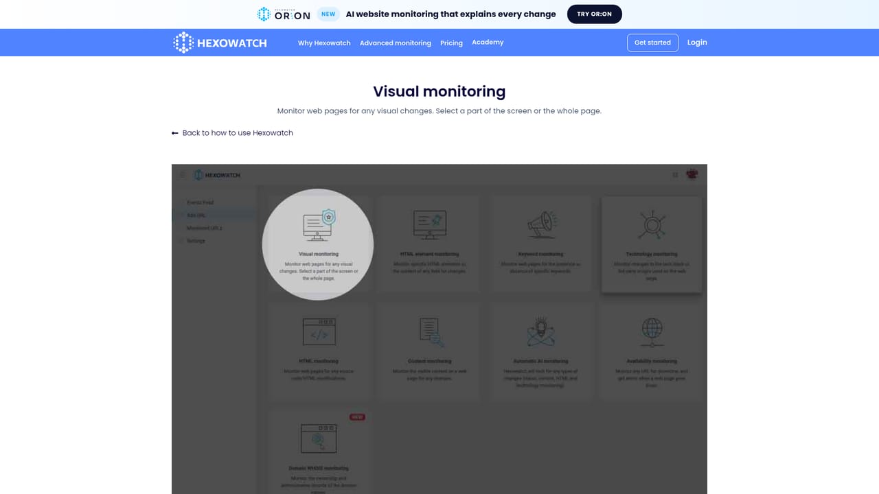Click the 'Technology monitoring' card title

click(651, 254)
